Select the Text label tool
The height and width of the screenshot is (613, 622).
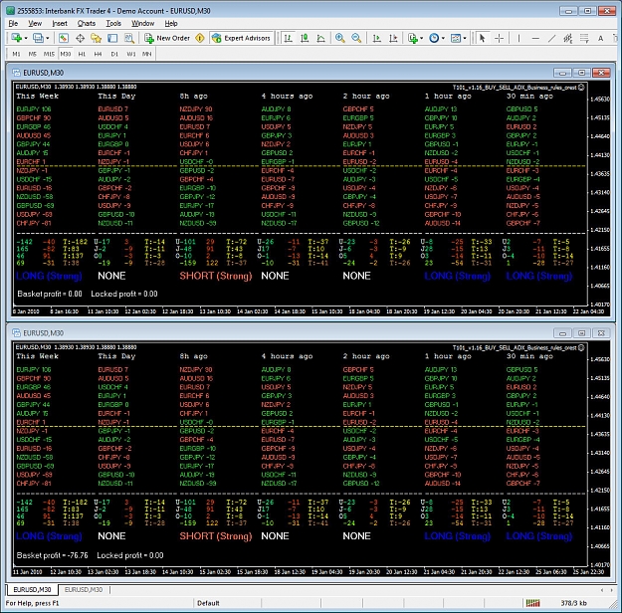(600, 38)
